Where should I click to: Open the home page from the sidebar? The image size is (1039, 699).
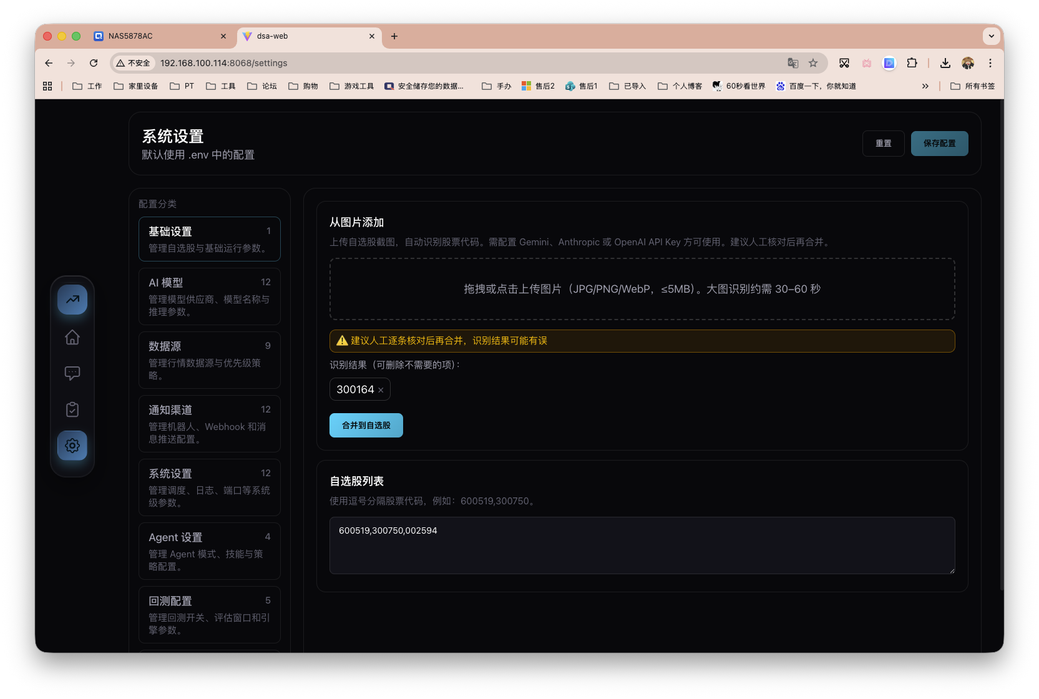click(x=72, y=337)
